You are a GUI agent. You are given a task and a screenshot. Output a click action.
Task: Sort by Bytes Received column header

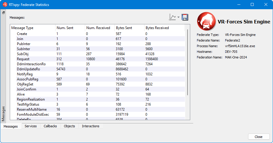coord(164,28)
